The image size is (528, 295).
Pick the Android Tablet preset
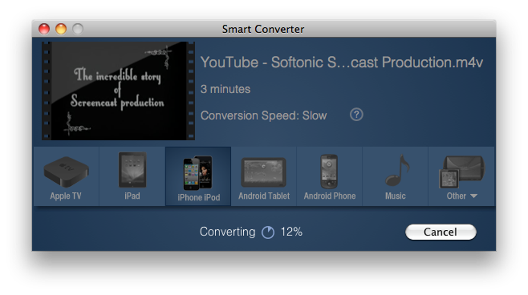pos(263,176)
